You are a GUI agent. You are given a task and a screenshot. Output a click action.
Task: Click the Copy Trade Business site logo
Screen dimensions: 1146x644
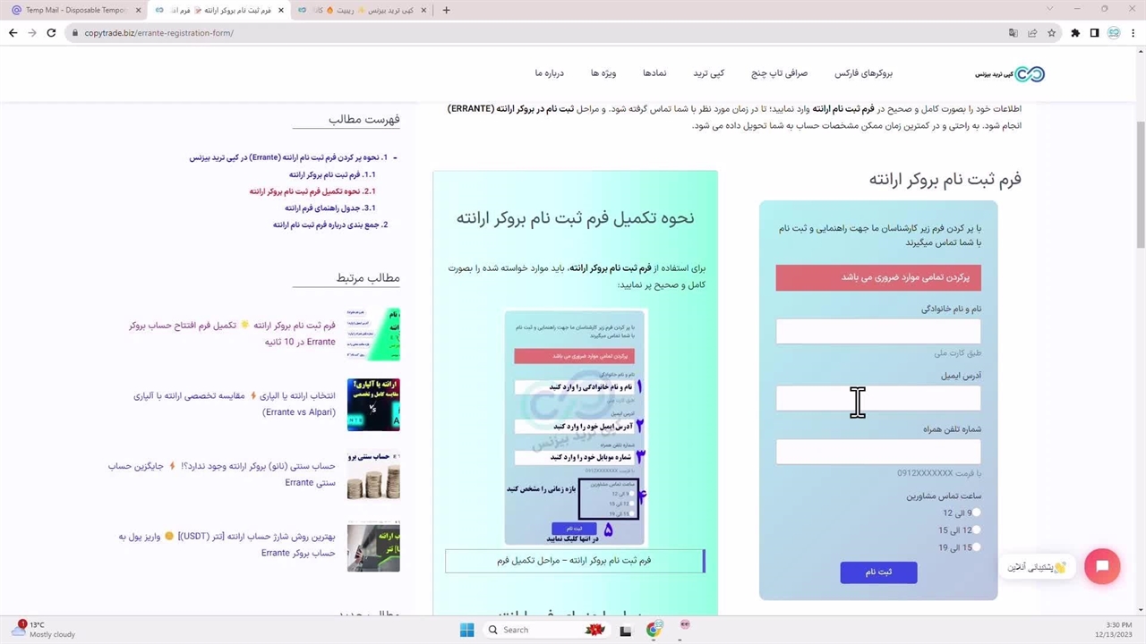pos(1010,73)
